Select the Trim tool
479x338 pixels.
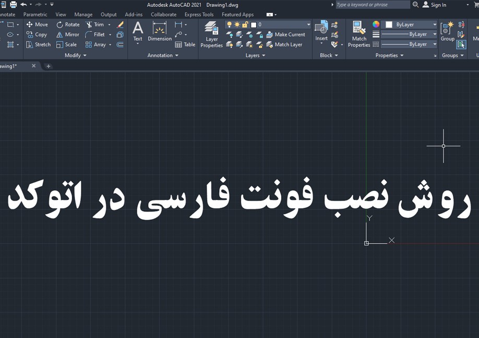pyautogui.click(x=95, y=24)
